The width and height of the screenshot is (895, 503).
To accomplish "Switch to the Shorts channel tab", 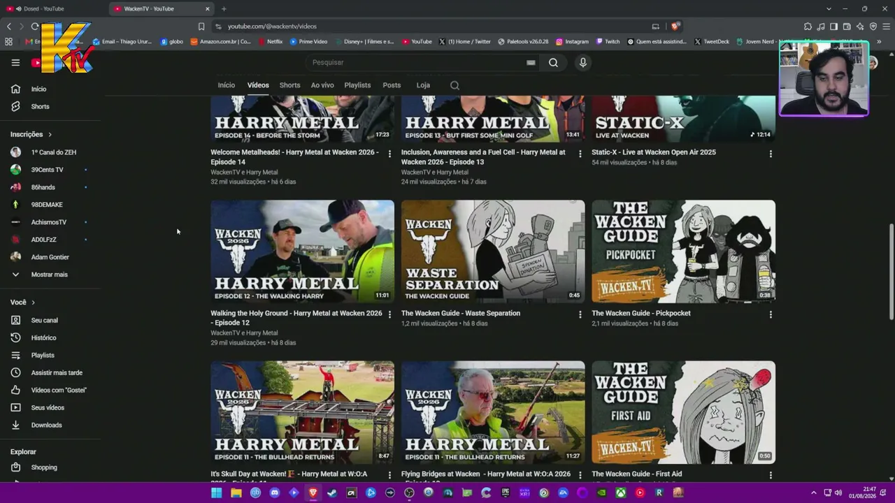I will [x=289, y=85].
